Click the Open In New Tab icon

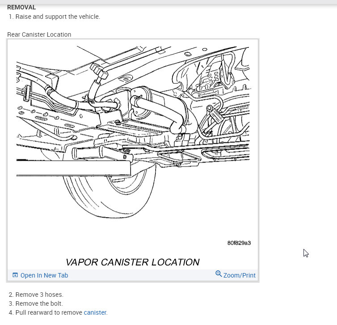pyautogui.click(x=15, y=275)
